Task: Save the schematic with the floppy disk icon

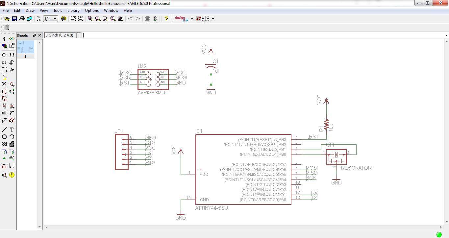Action: tap(14, 19)
